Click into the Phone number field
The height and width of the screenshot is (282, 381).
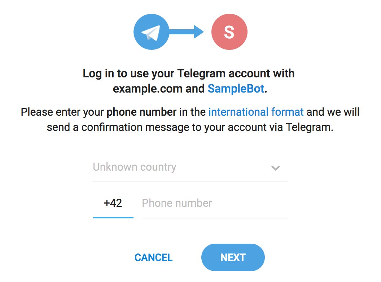214,203
